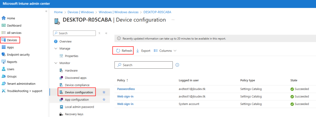Viewport: 316px width, 117px height.
Task: Open Recovery keys with the lock icon
Action: click(71, 114)
